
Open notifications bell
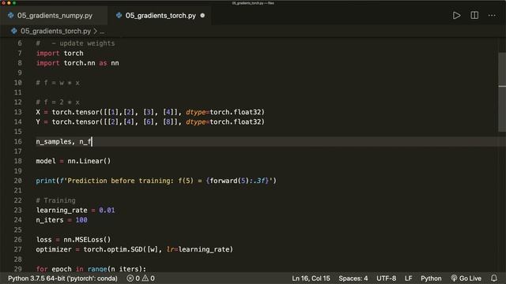click(493, 278)
